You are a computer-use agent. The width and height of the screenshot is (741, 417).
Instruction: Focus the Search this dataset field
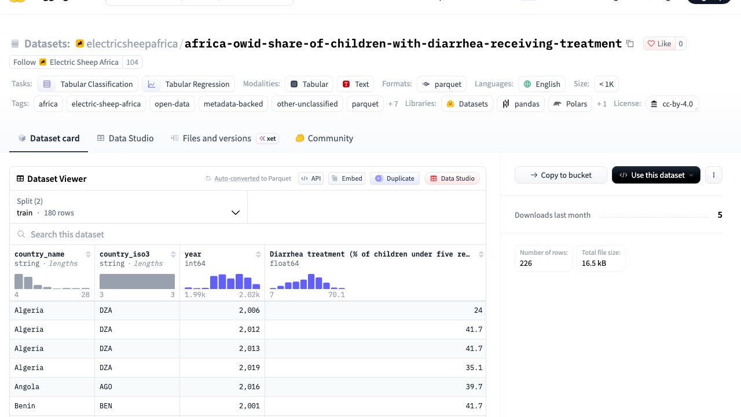(x=248, y=234)
